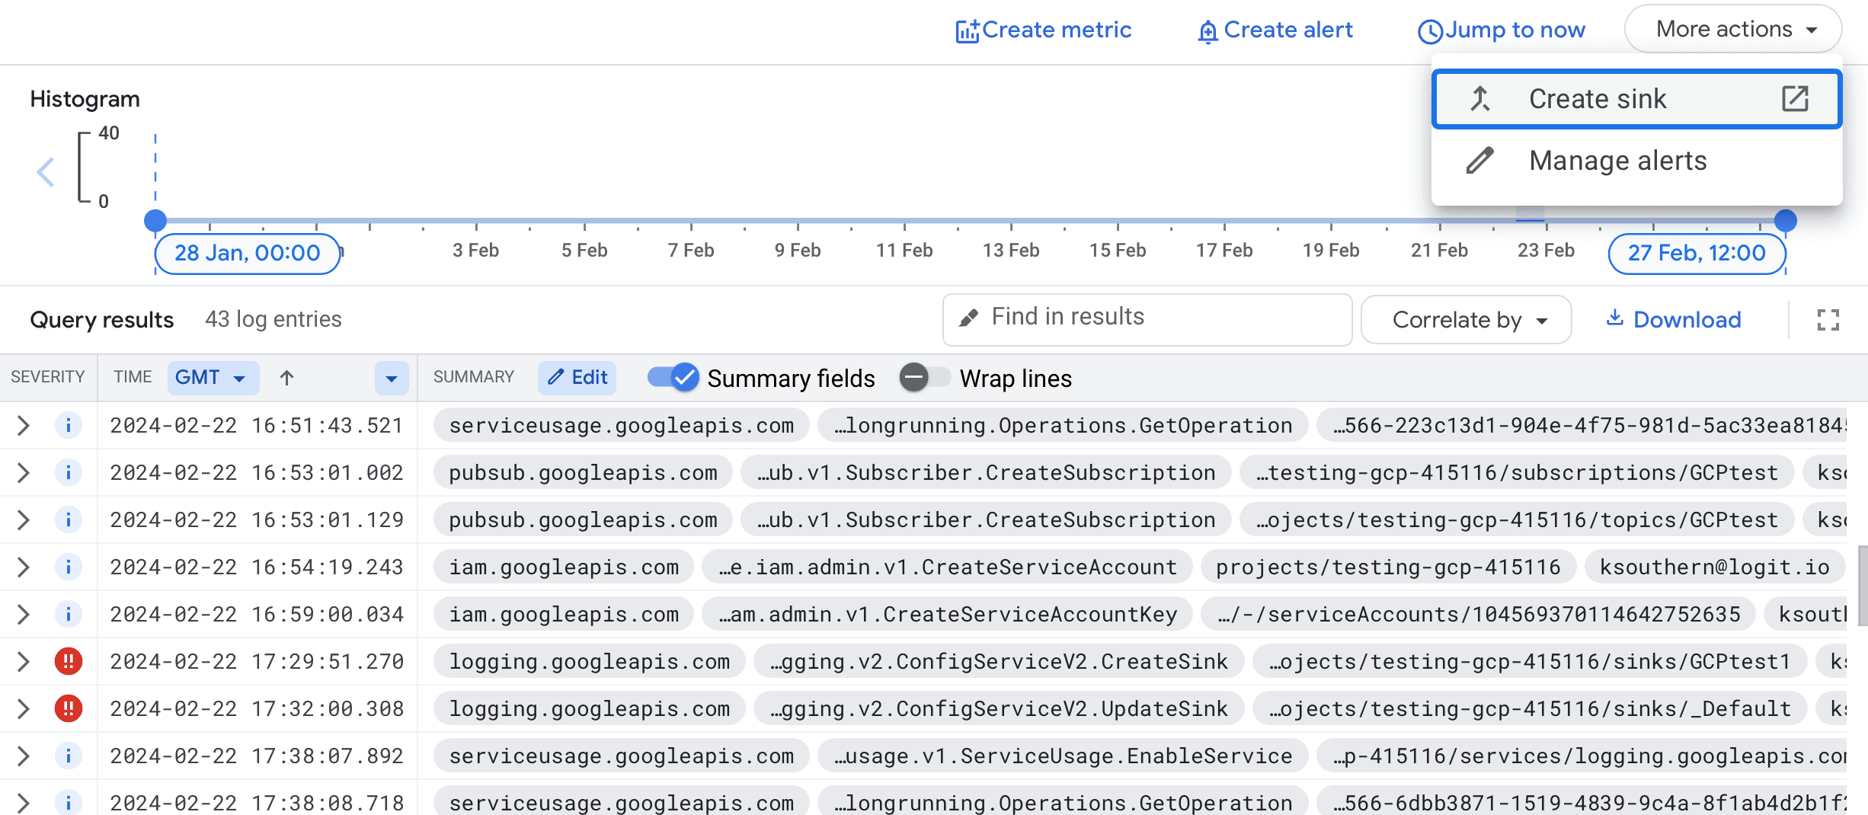Click the sort ascending arrow in Time column
Screen dimensions: 1868x815
[286, 378]
